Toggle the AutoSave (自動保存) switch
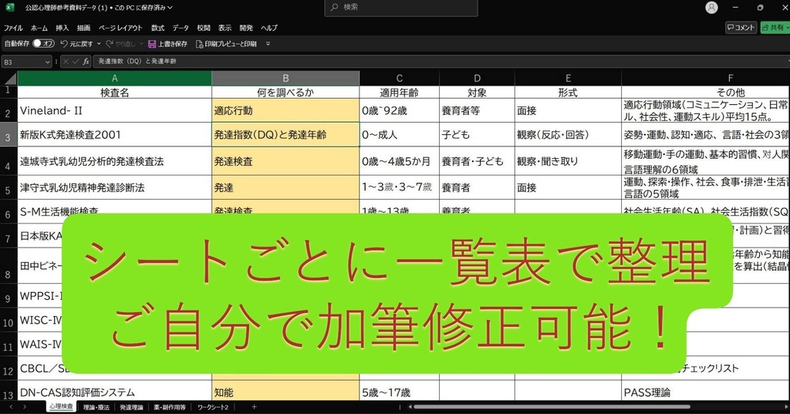Screen dimensions: 790x414 coord(43,44)
